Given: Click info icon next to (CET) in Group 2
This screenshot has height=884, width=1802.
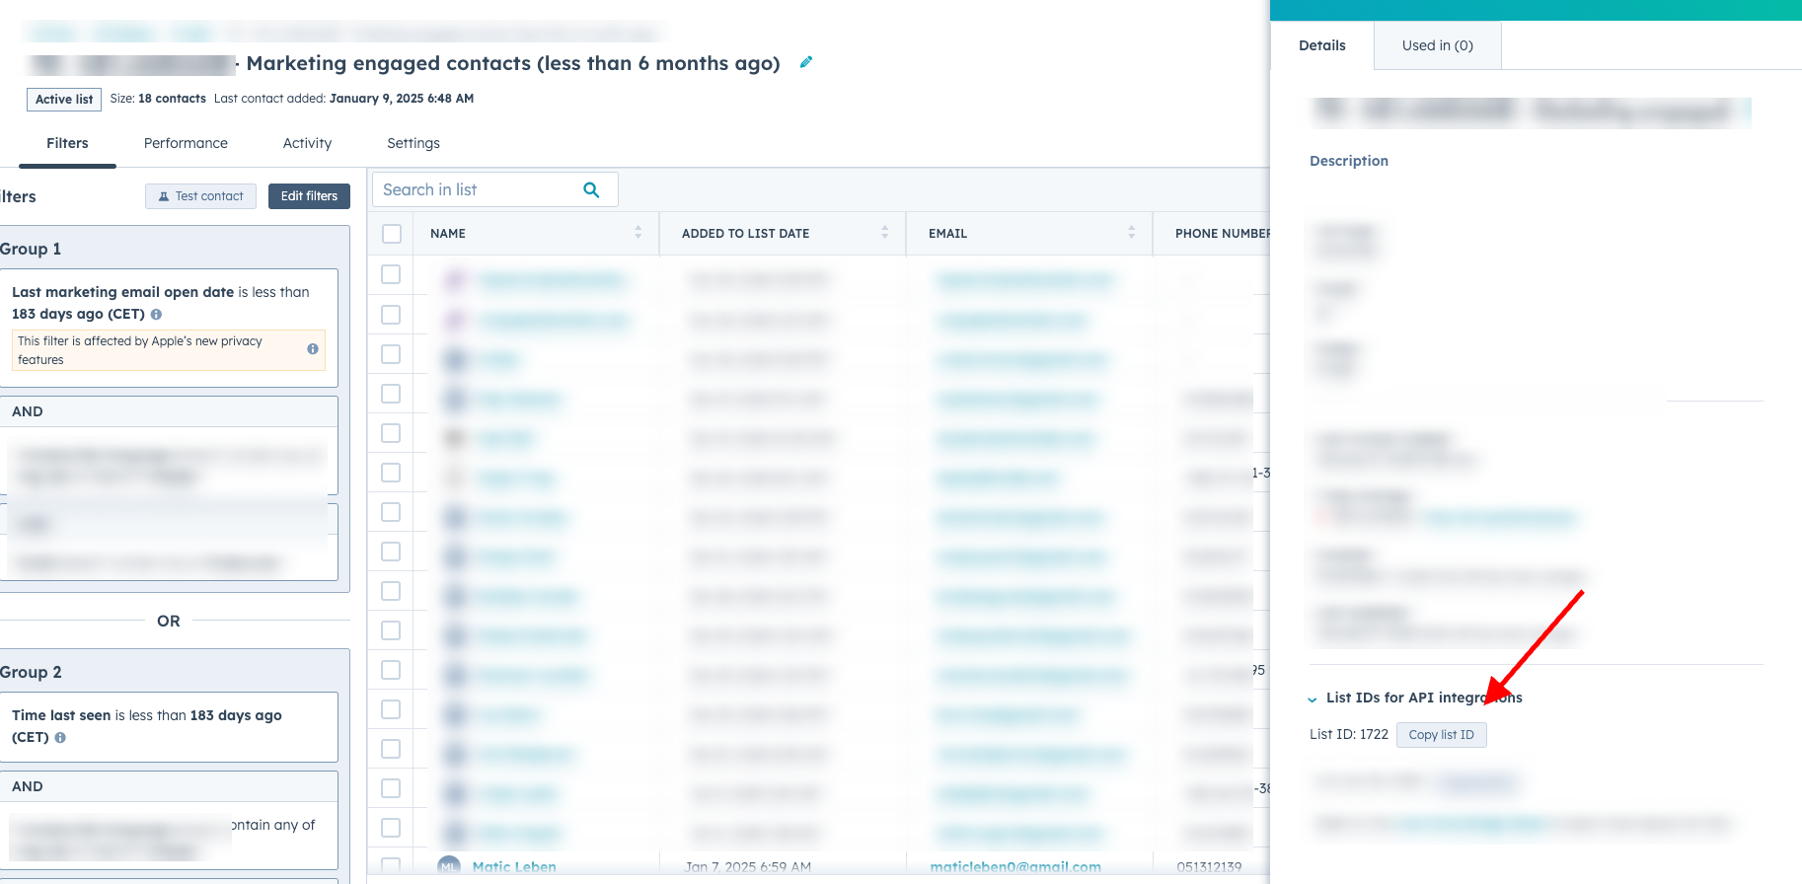Looking at the screenshot, I should 60,737.
